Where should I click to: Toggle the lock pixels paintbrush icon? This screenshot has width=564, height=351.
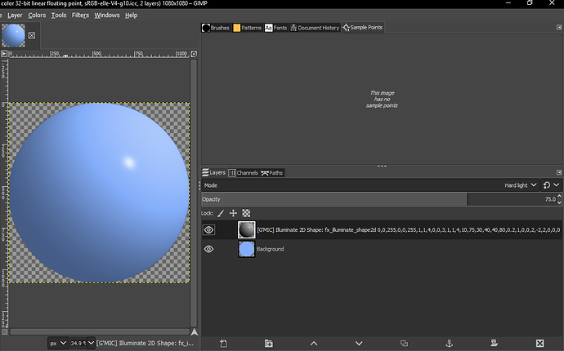[221, 212]
